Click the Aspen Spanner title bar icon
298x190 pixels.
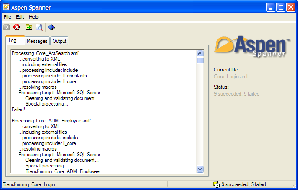(x=6, y=7)
